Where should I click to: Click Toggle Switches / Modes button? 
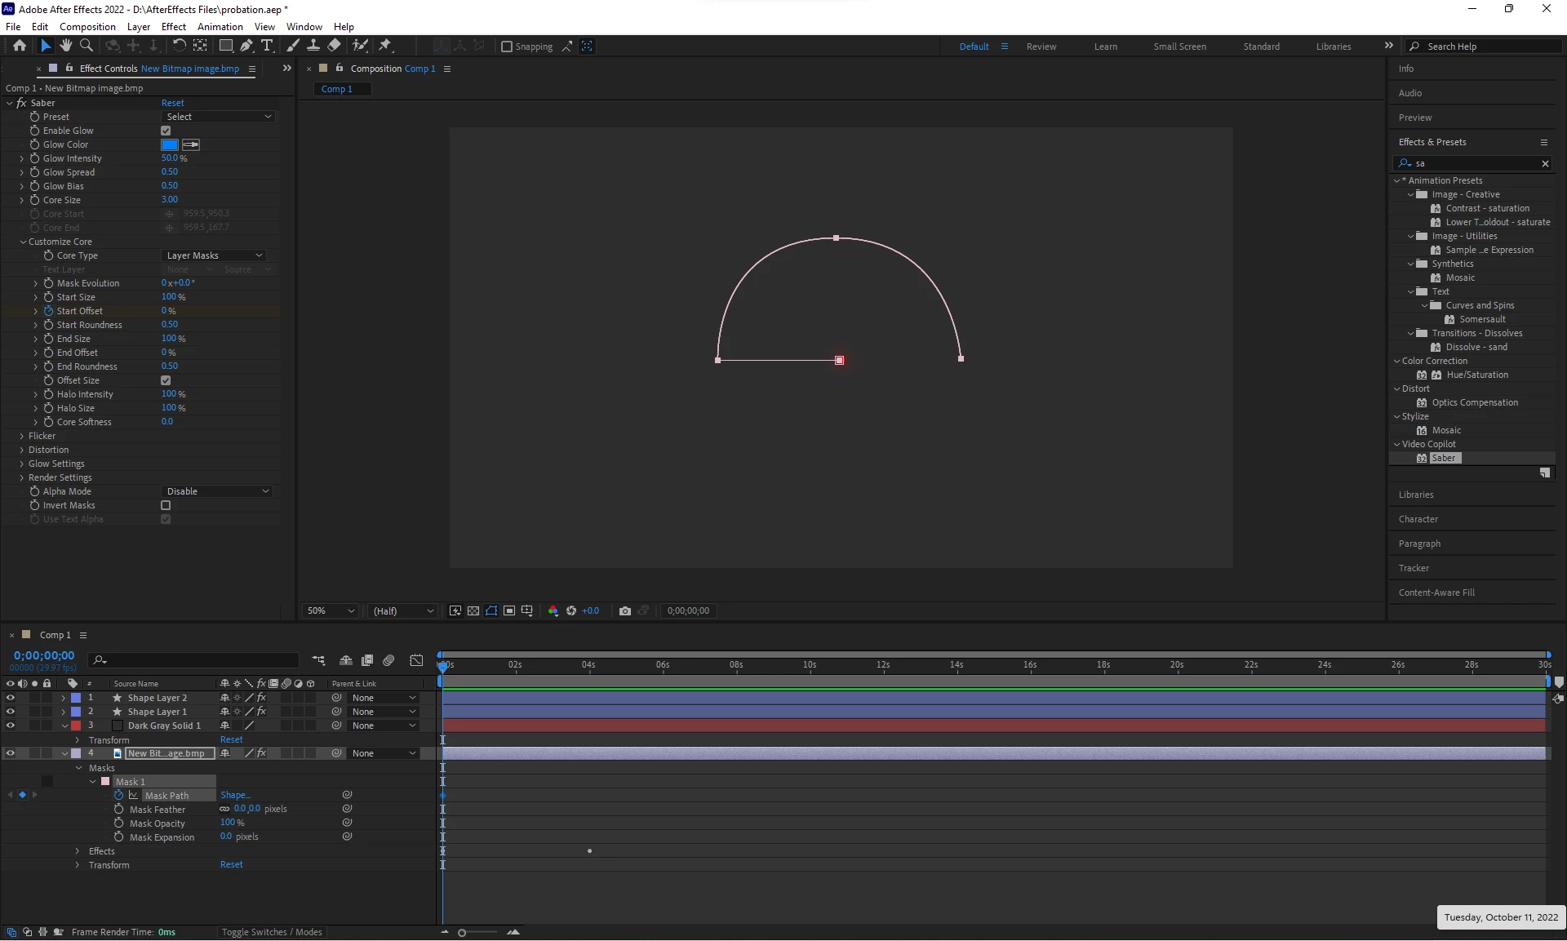(x=272, y=932)
